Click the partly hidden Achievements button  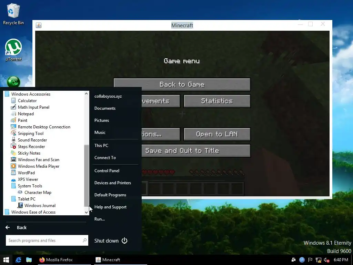161,101
